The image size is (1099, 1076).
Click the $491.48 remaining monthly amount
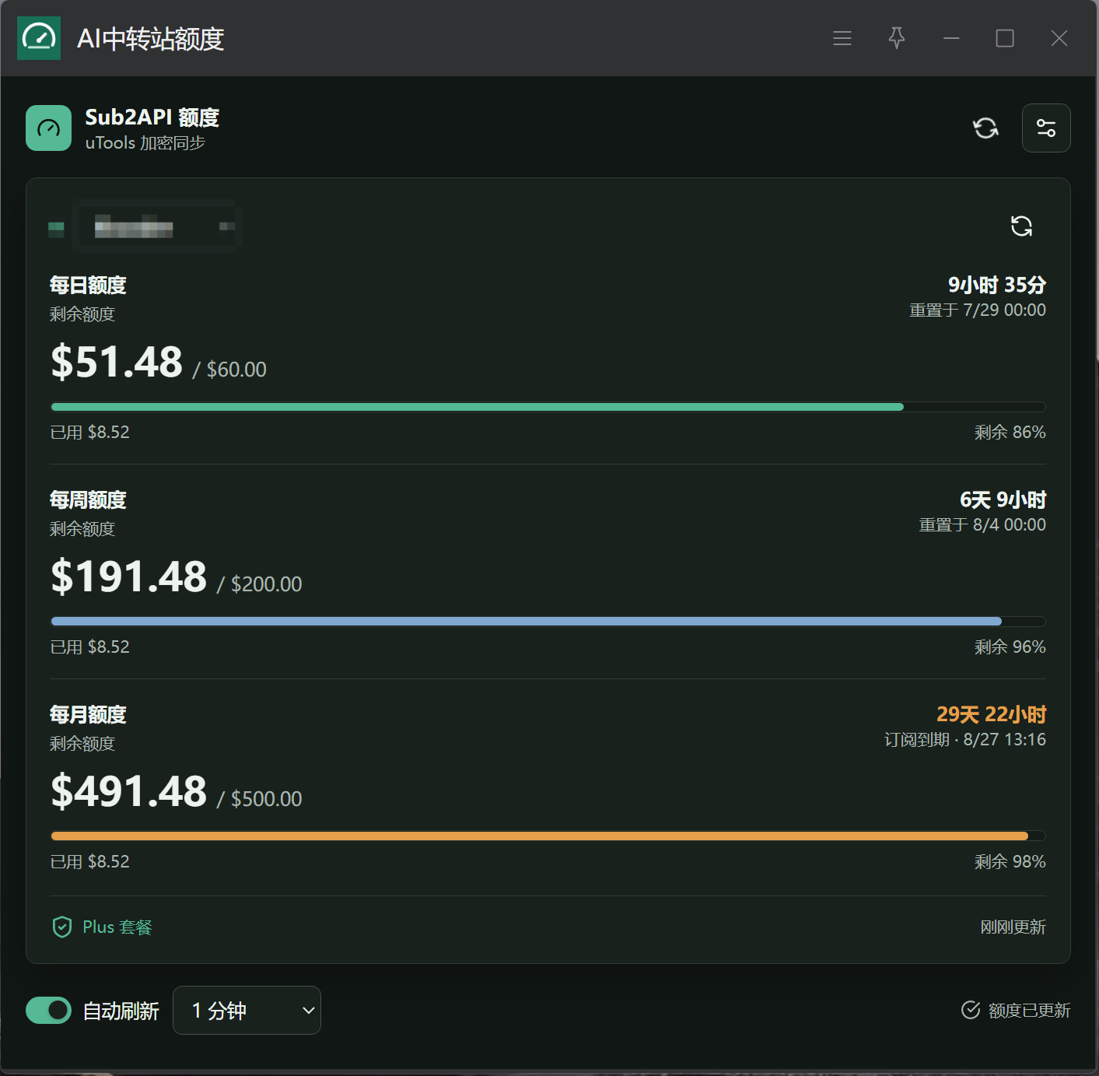point(129,792)
